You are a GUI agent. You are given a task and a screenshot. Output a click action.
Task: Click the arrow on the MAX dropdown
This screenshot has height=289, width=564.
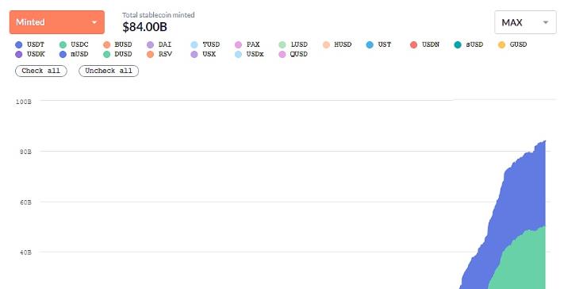[545, 22]
